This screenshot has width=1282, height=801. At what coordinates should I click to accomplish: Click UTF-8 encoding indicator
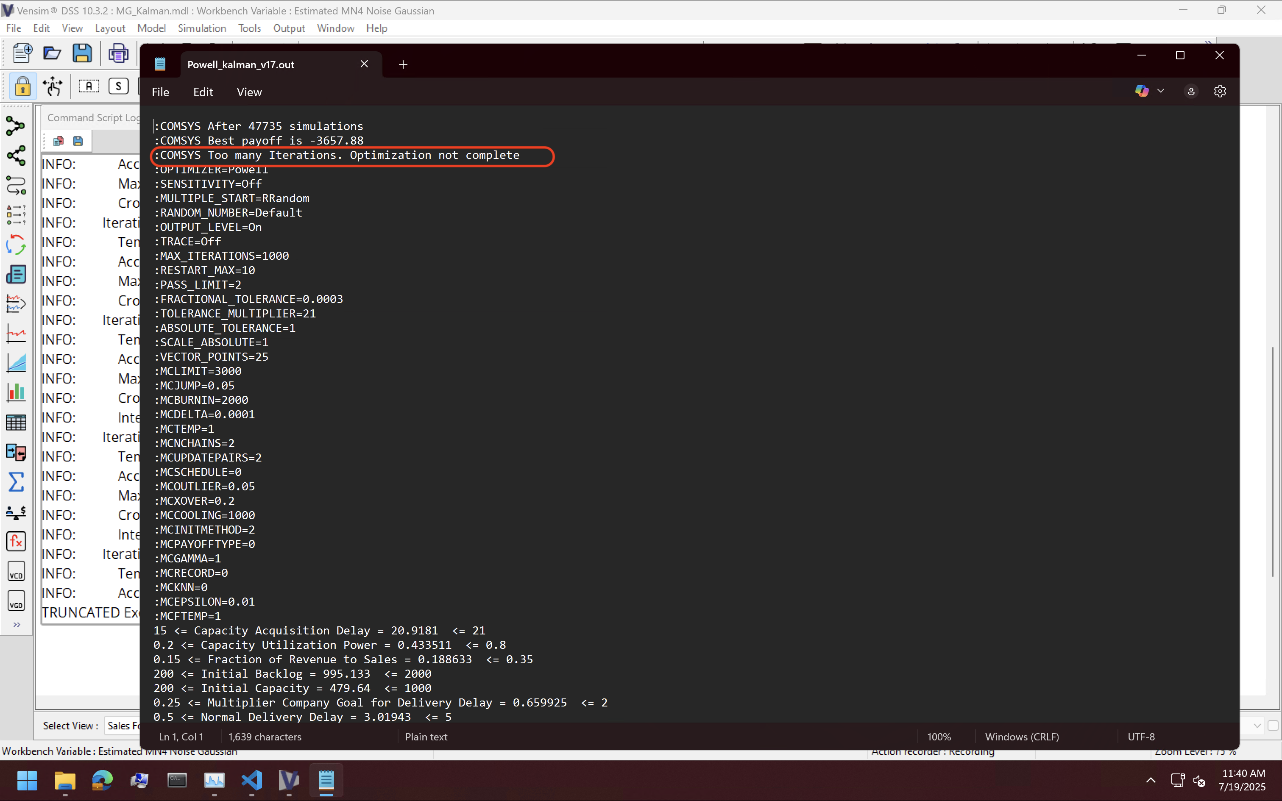[x=1141, y=737]
